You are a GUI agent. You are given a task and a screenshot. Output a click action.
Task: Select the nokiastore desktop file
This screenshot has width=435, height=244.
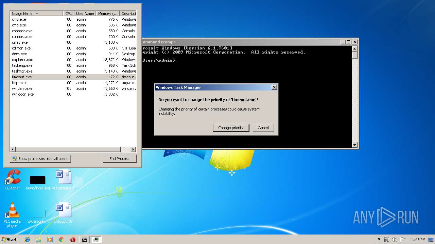pyautogui.click(x=38, y=216)
